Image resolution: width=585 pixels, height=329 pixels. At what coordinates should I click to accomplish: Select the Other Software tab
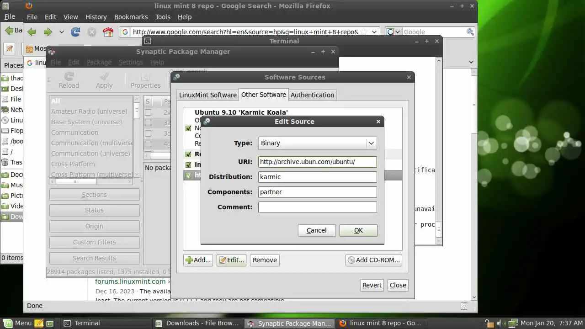tap(264, 95)
